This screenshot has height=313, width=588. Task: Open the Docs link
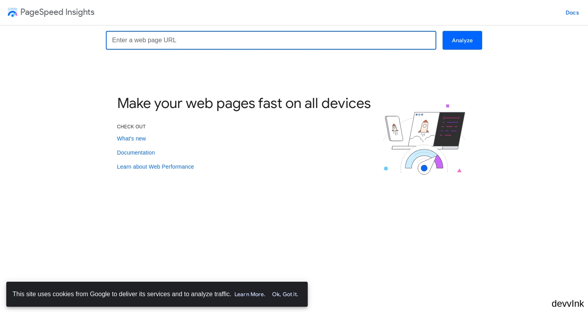coord(572,13)
